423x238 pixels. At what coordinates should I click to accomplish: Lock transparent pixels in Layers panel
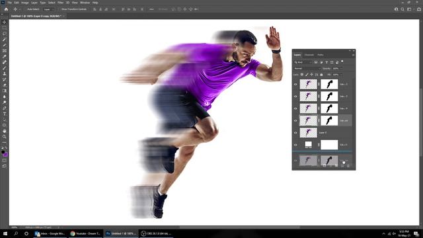coord(302,75)
